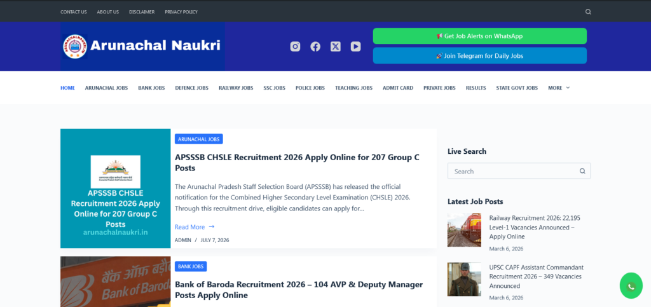Open Railway Recruitment 2026 22,195 vacancies link
This screenshot has width=651, height=307.
point(535,228)
